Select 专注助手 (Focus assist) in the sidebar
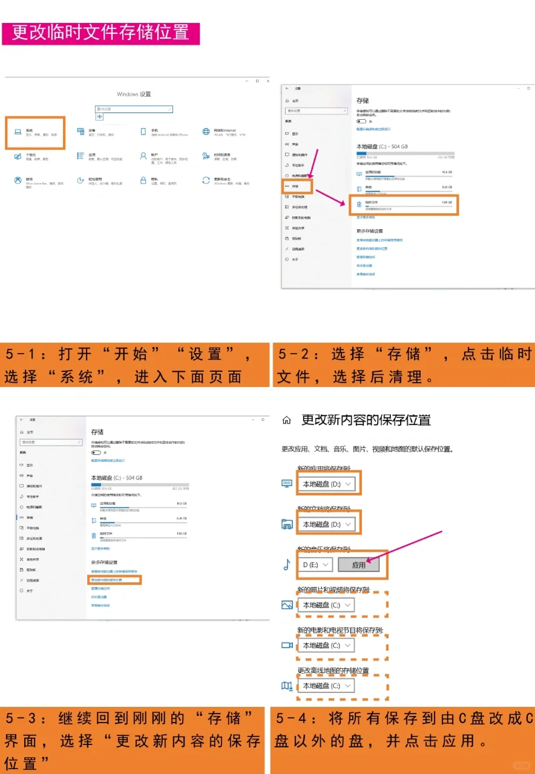535x774 pixels. coord(297,165)
